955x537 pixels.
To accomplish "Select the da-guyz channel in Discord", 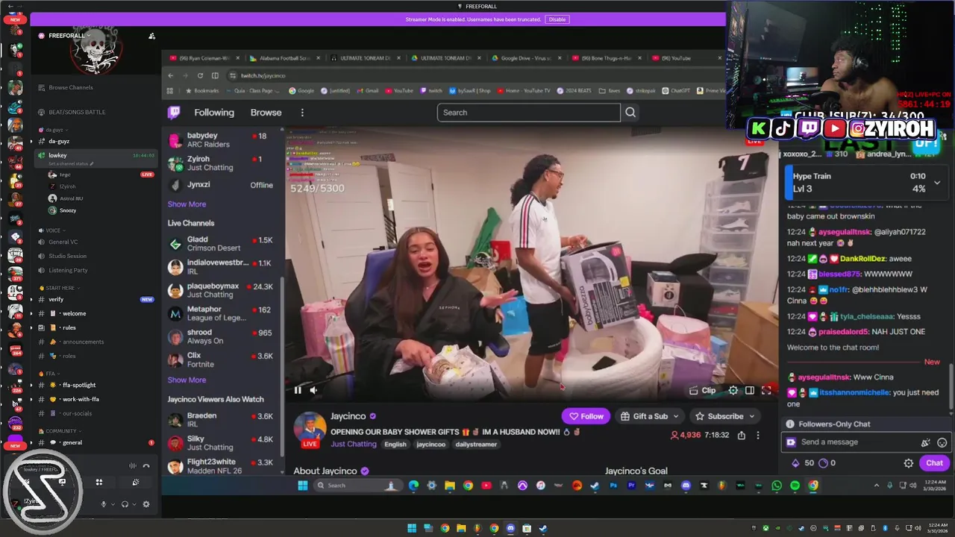I will pyautogui.click(x=59, y=141).
